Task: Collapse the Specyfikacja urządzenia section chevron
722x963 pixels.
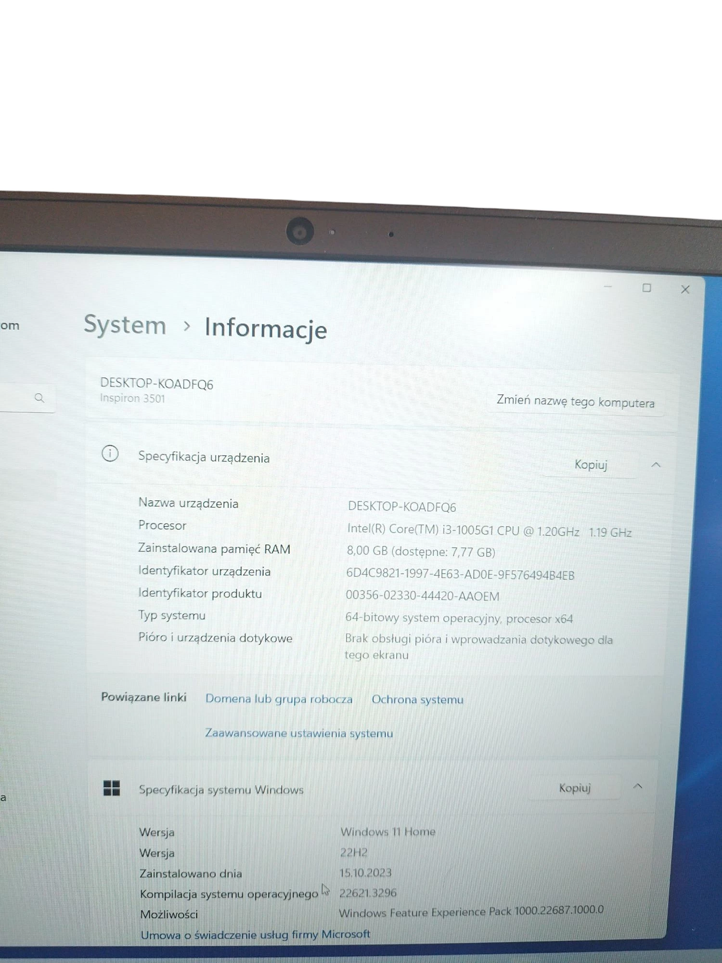Action: (656, 465)
